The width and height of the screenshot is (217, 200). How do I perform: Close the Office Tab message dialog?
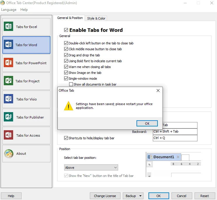158,91
